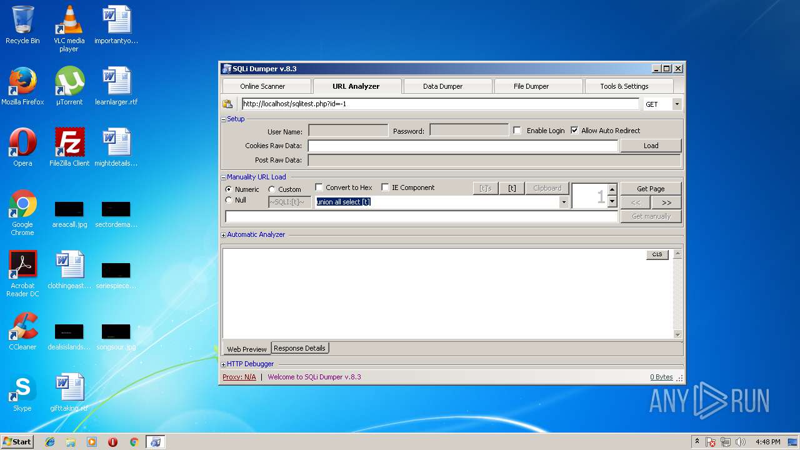
Task: Click the Chrome icon in taskbar
Action: 134,442
